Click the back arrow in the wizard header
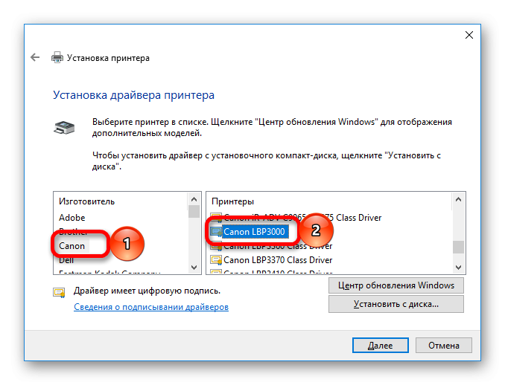This screenshot has width=505, height=385. pyautogui.click(x=35, y=57)
